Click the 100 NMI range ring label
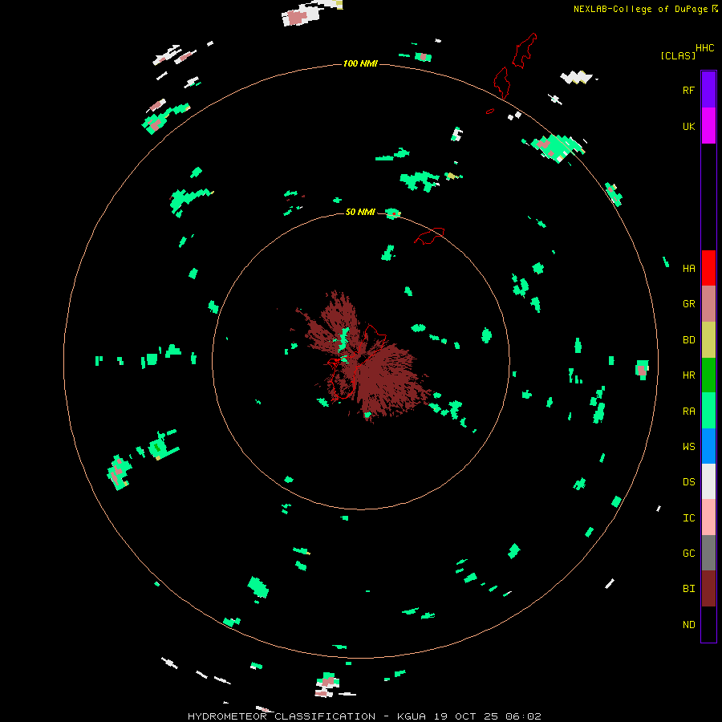The image size is (722, 722). [360, 63]
